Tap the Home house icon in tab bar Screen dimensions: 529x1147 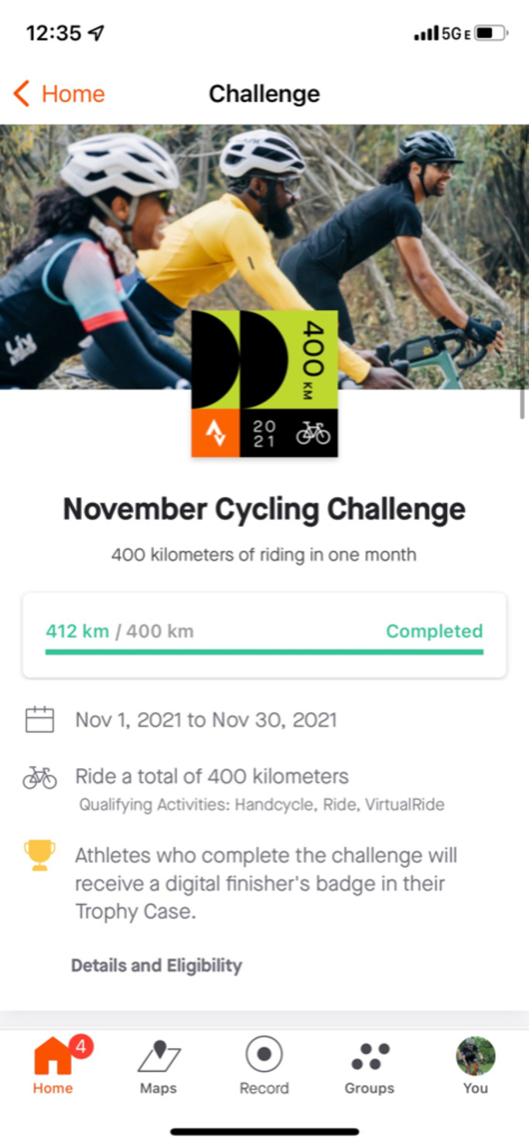(52, 1057)
